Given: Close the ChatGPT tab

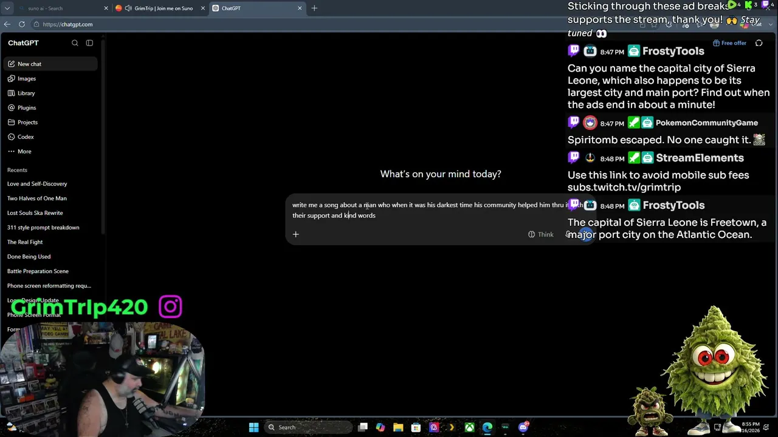Looking at the screenshot, I should [300, 8].
